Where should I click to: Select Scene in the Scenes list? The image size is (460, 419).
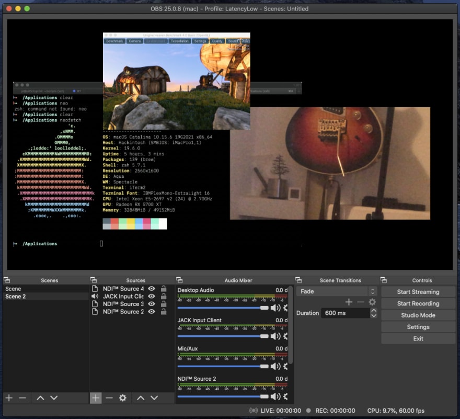tap(46, 289)
